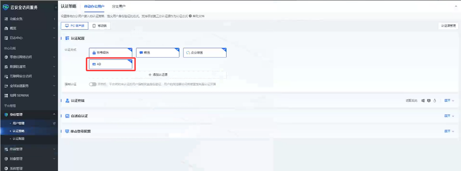Expand the 日志中心 menu chevron
This screenshot has height=171, width=461.
54,38
